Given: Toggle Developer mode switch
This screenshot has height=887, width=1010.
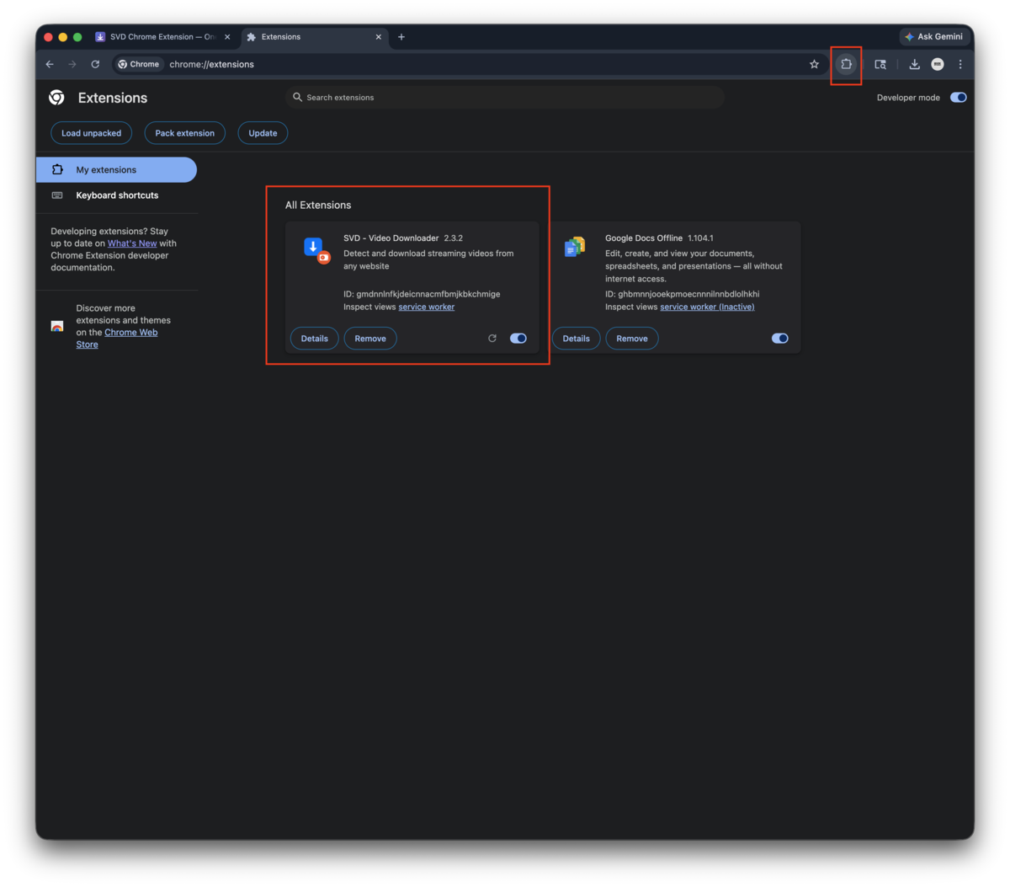Looking at the screenshot, I should pos(959,98).
